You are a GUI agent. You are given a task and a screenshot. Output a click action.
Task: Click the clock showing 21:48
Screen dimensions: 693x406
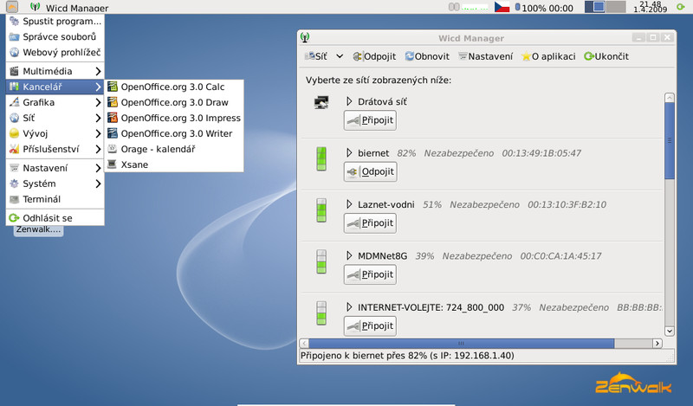click(651, 7)
